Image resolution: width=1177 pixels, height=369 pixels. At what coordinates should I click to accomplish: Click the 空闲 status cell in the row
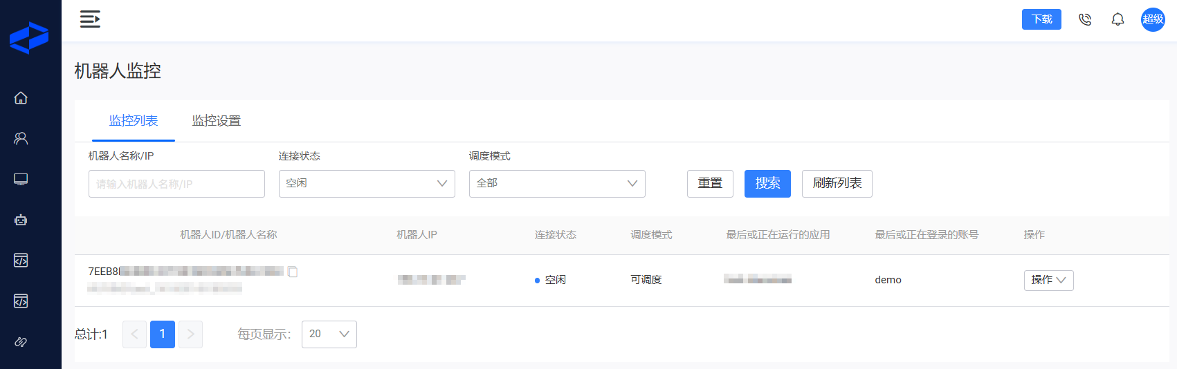pos(551,280)
